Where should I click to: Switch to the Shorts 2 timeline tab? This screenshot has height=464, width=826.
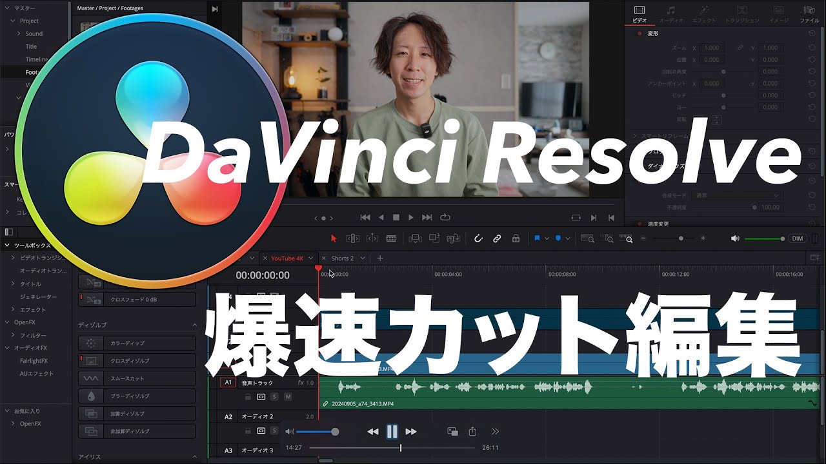tap(342, 258)
